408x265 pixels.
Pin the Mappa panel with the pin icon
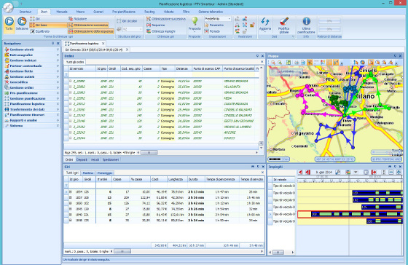(x=395, y=56)
